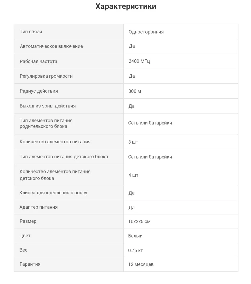Select the Автоматическое включение row label
The height and width of the screenshot is (284, 251).
point(51,46)
